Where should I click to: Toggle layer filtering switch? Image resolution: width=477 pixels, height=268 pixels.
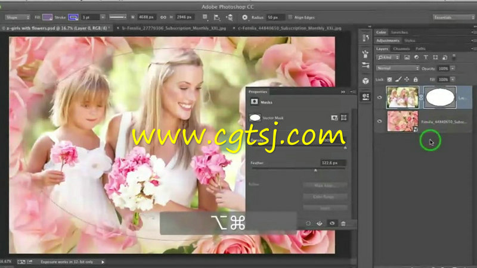(x=454, y=57)
